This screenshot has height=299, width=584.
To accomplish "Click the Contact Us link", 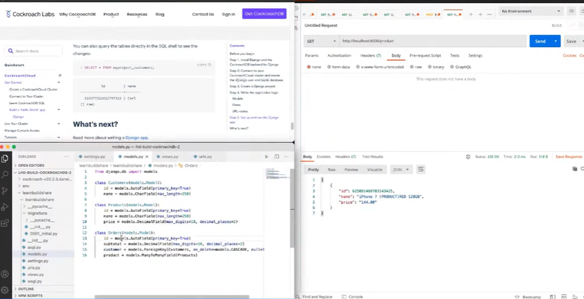I will [203, 14].
